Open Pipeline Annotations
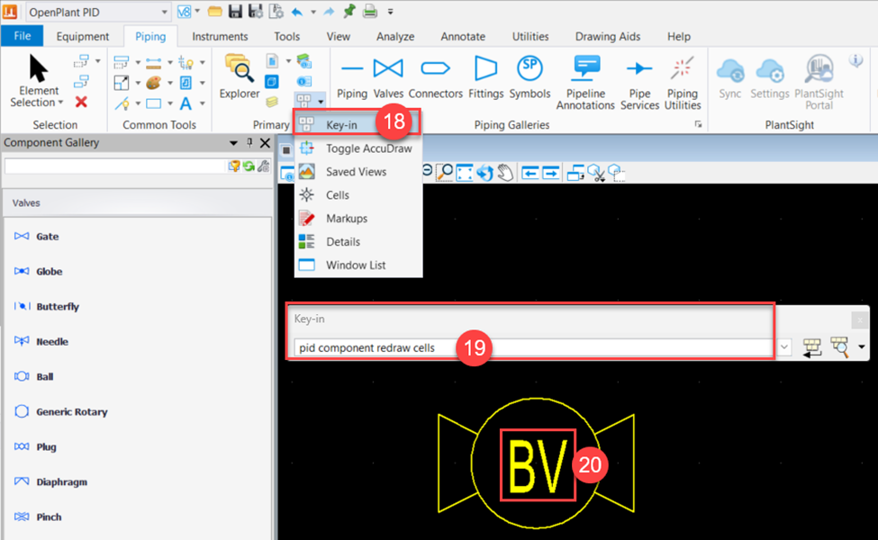Screen dimensions: 878x540 tap(585, 82)
